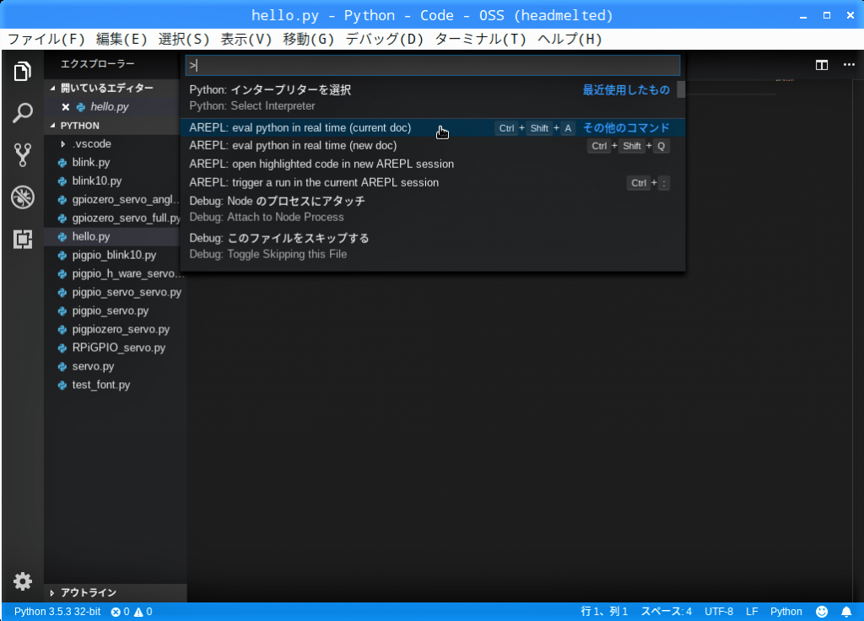Select Python 3.5.3 32-bit interpreter status
864x621 pixels.
tap(57, 612)
